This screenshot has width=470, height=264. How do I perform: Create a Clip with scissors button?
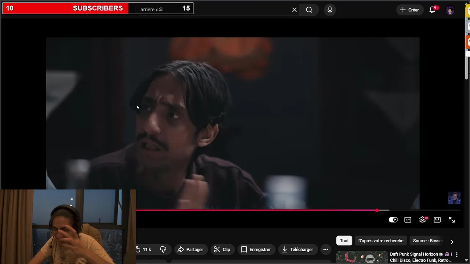223,249
